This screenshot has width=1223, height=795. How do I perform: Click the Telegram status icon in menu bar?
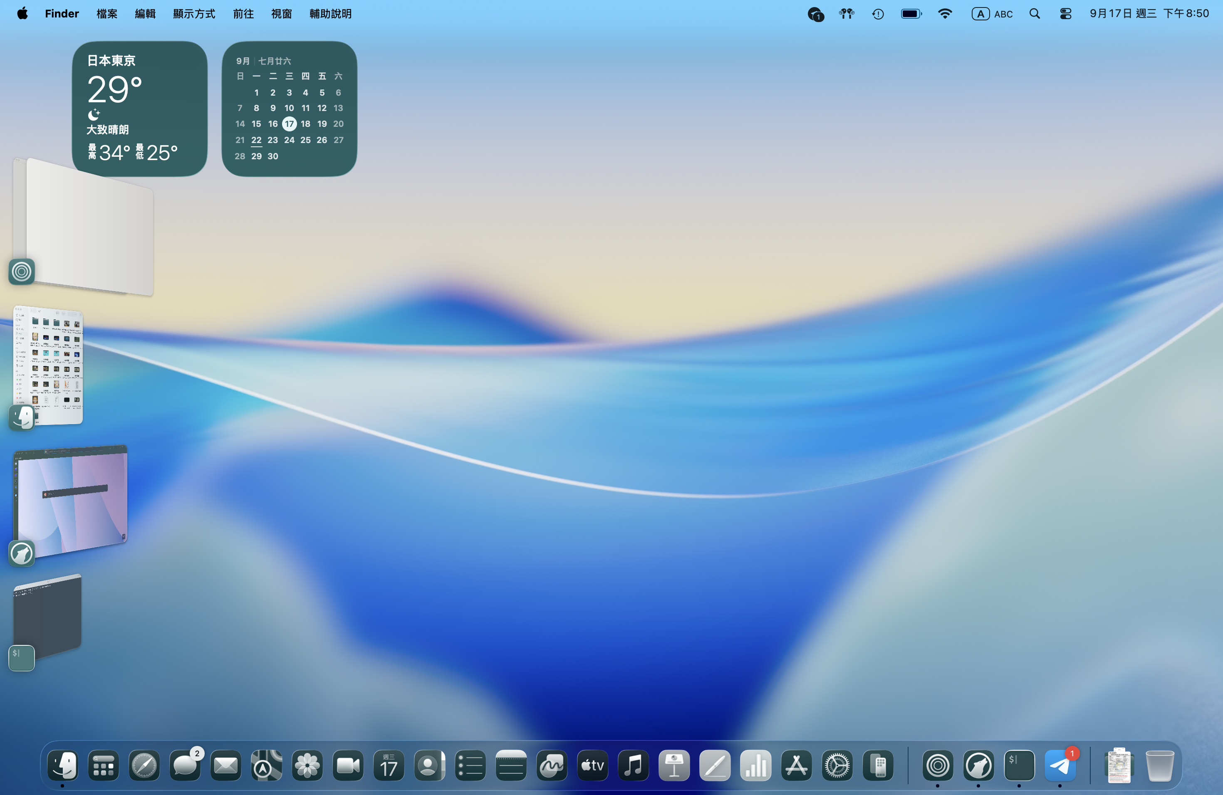point(815,15)
